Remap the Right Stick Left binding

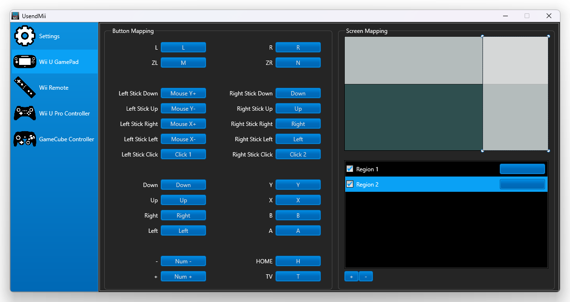tap(298, 139)
